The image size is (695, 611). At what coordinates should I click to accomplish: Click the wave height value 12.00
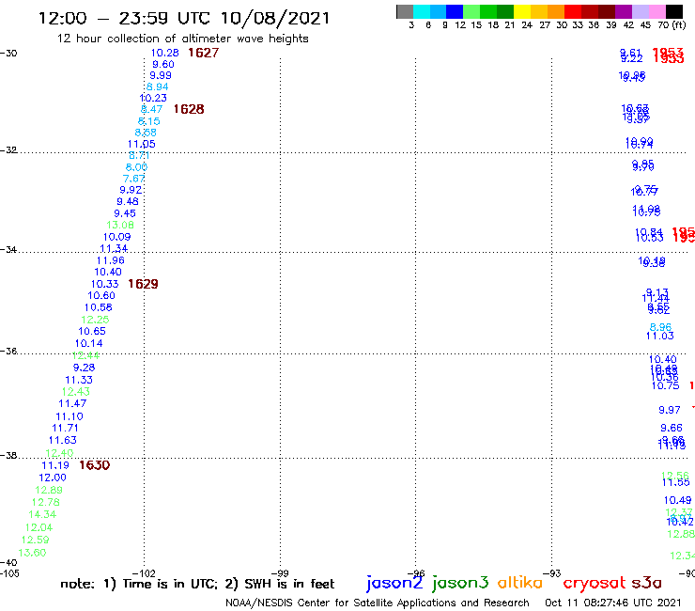[53, 478]
